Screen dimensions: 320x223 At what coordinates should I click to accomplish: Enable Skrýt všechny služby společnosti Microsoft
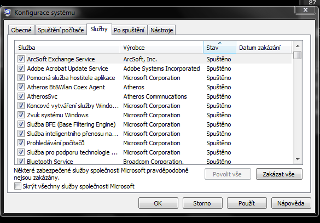click(x=18, y=186)
